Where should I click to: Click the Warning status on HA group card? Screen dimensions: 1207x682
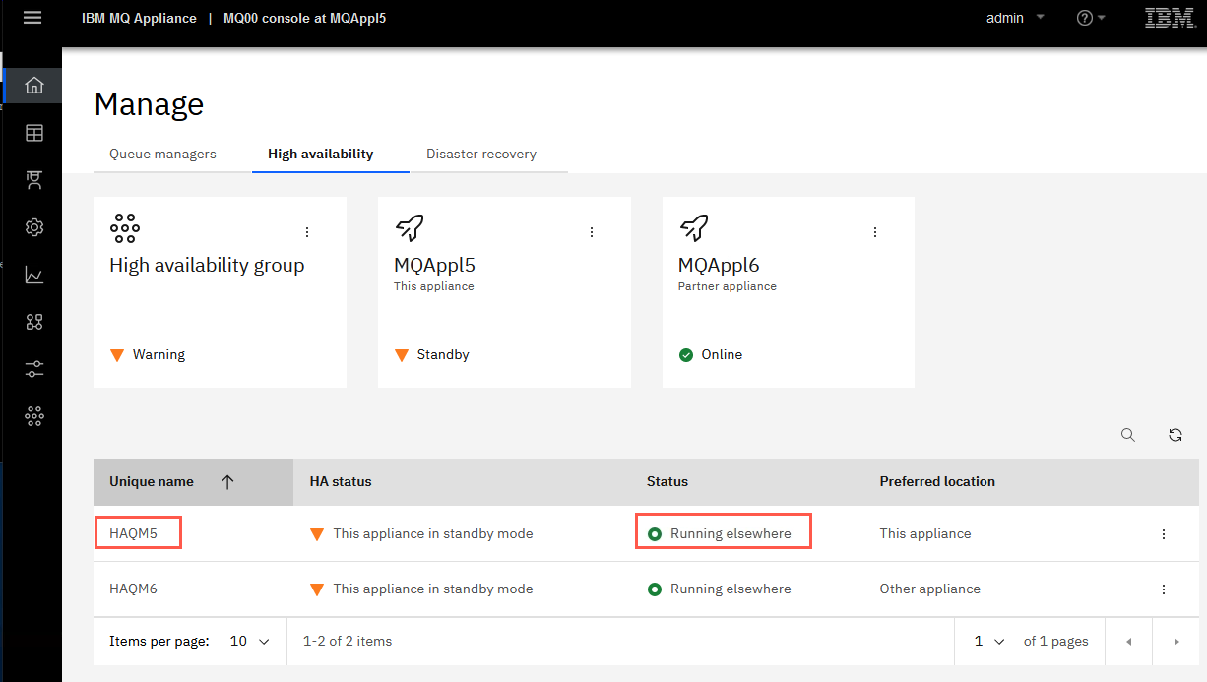[x=148, y=354]
